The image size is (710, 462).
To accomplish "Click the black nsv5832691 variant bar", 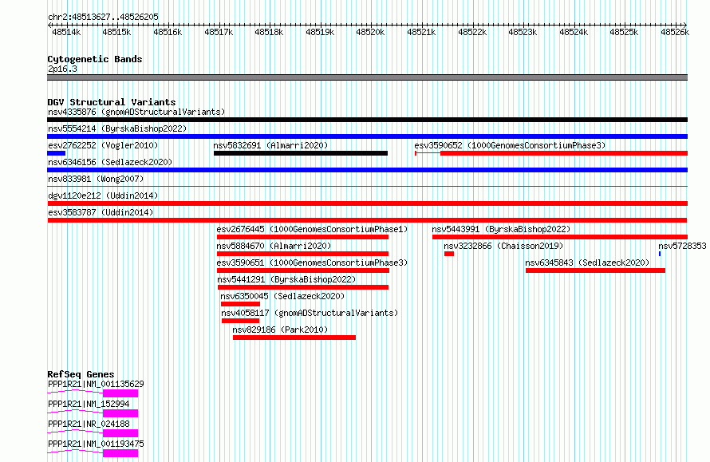I will click(x=301, y=153).
